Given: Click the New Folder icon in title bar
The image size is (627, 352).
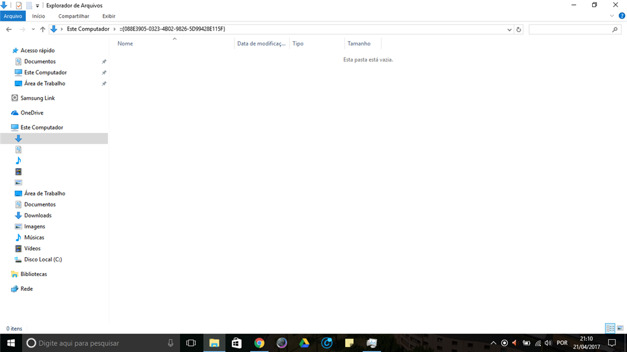Looking at the screenshot, I should click(29, 6).
